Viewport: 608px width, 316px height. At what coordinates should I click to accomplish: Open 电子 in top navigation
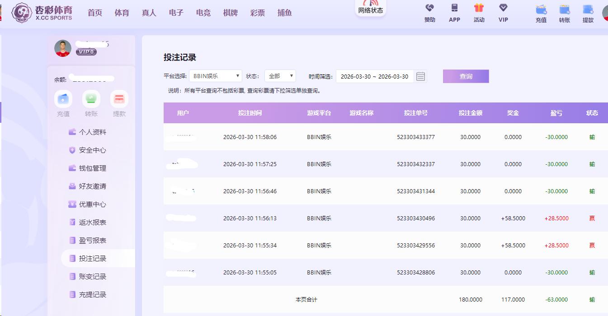(x=176, y=13)
